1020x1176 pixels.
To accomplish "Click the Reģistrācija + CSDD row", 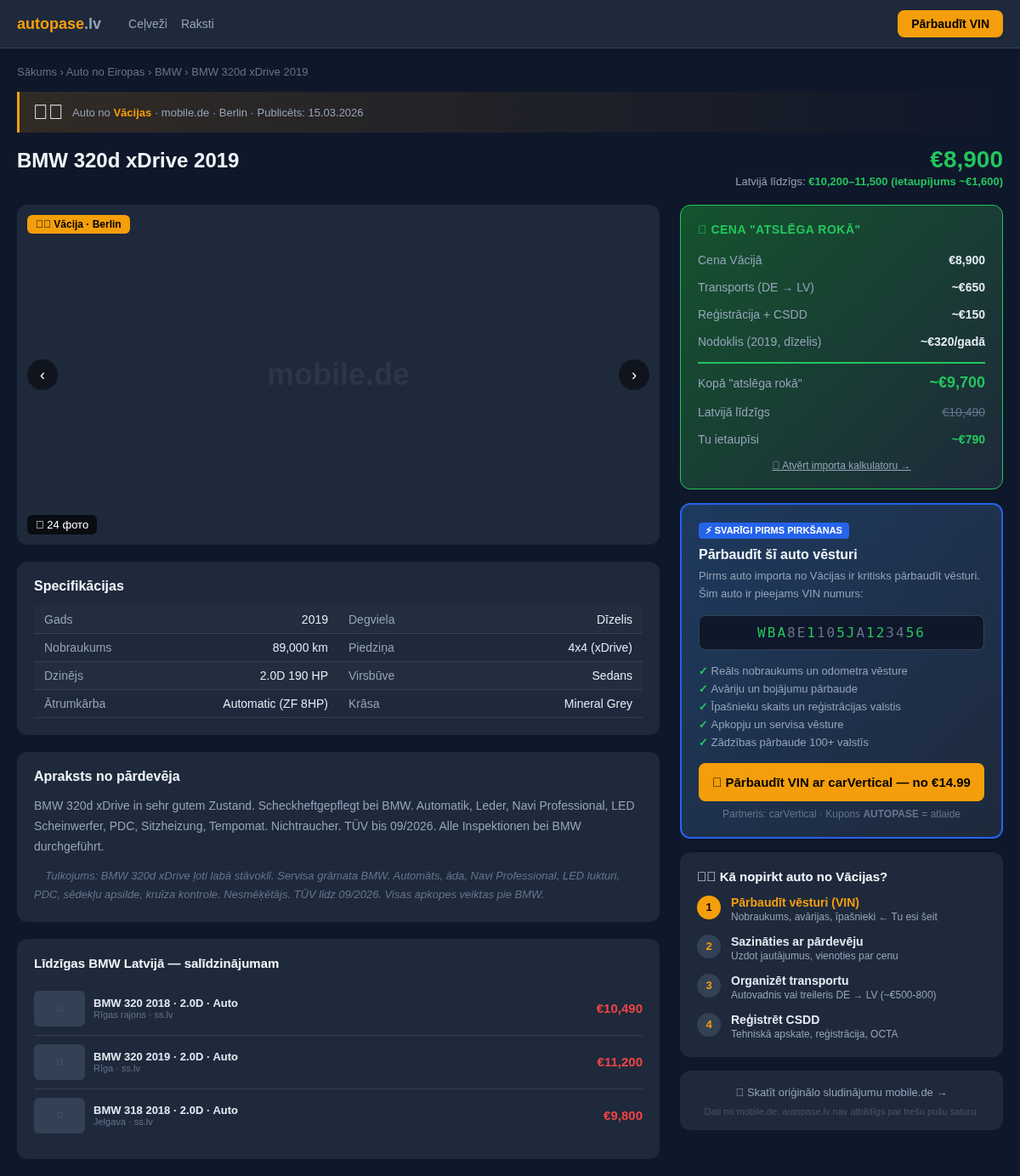I will click(x=841, y=314).
